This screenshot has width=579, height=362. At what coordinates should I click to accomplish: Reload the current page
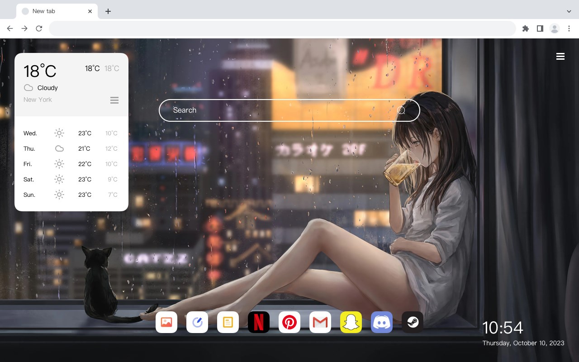coord(39,29)
